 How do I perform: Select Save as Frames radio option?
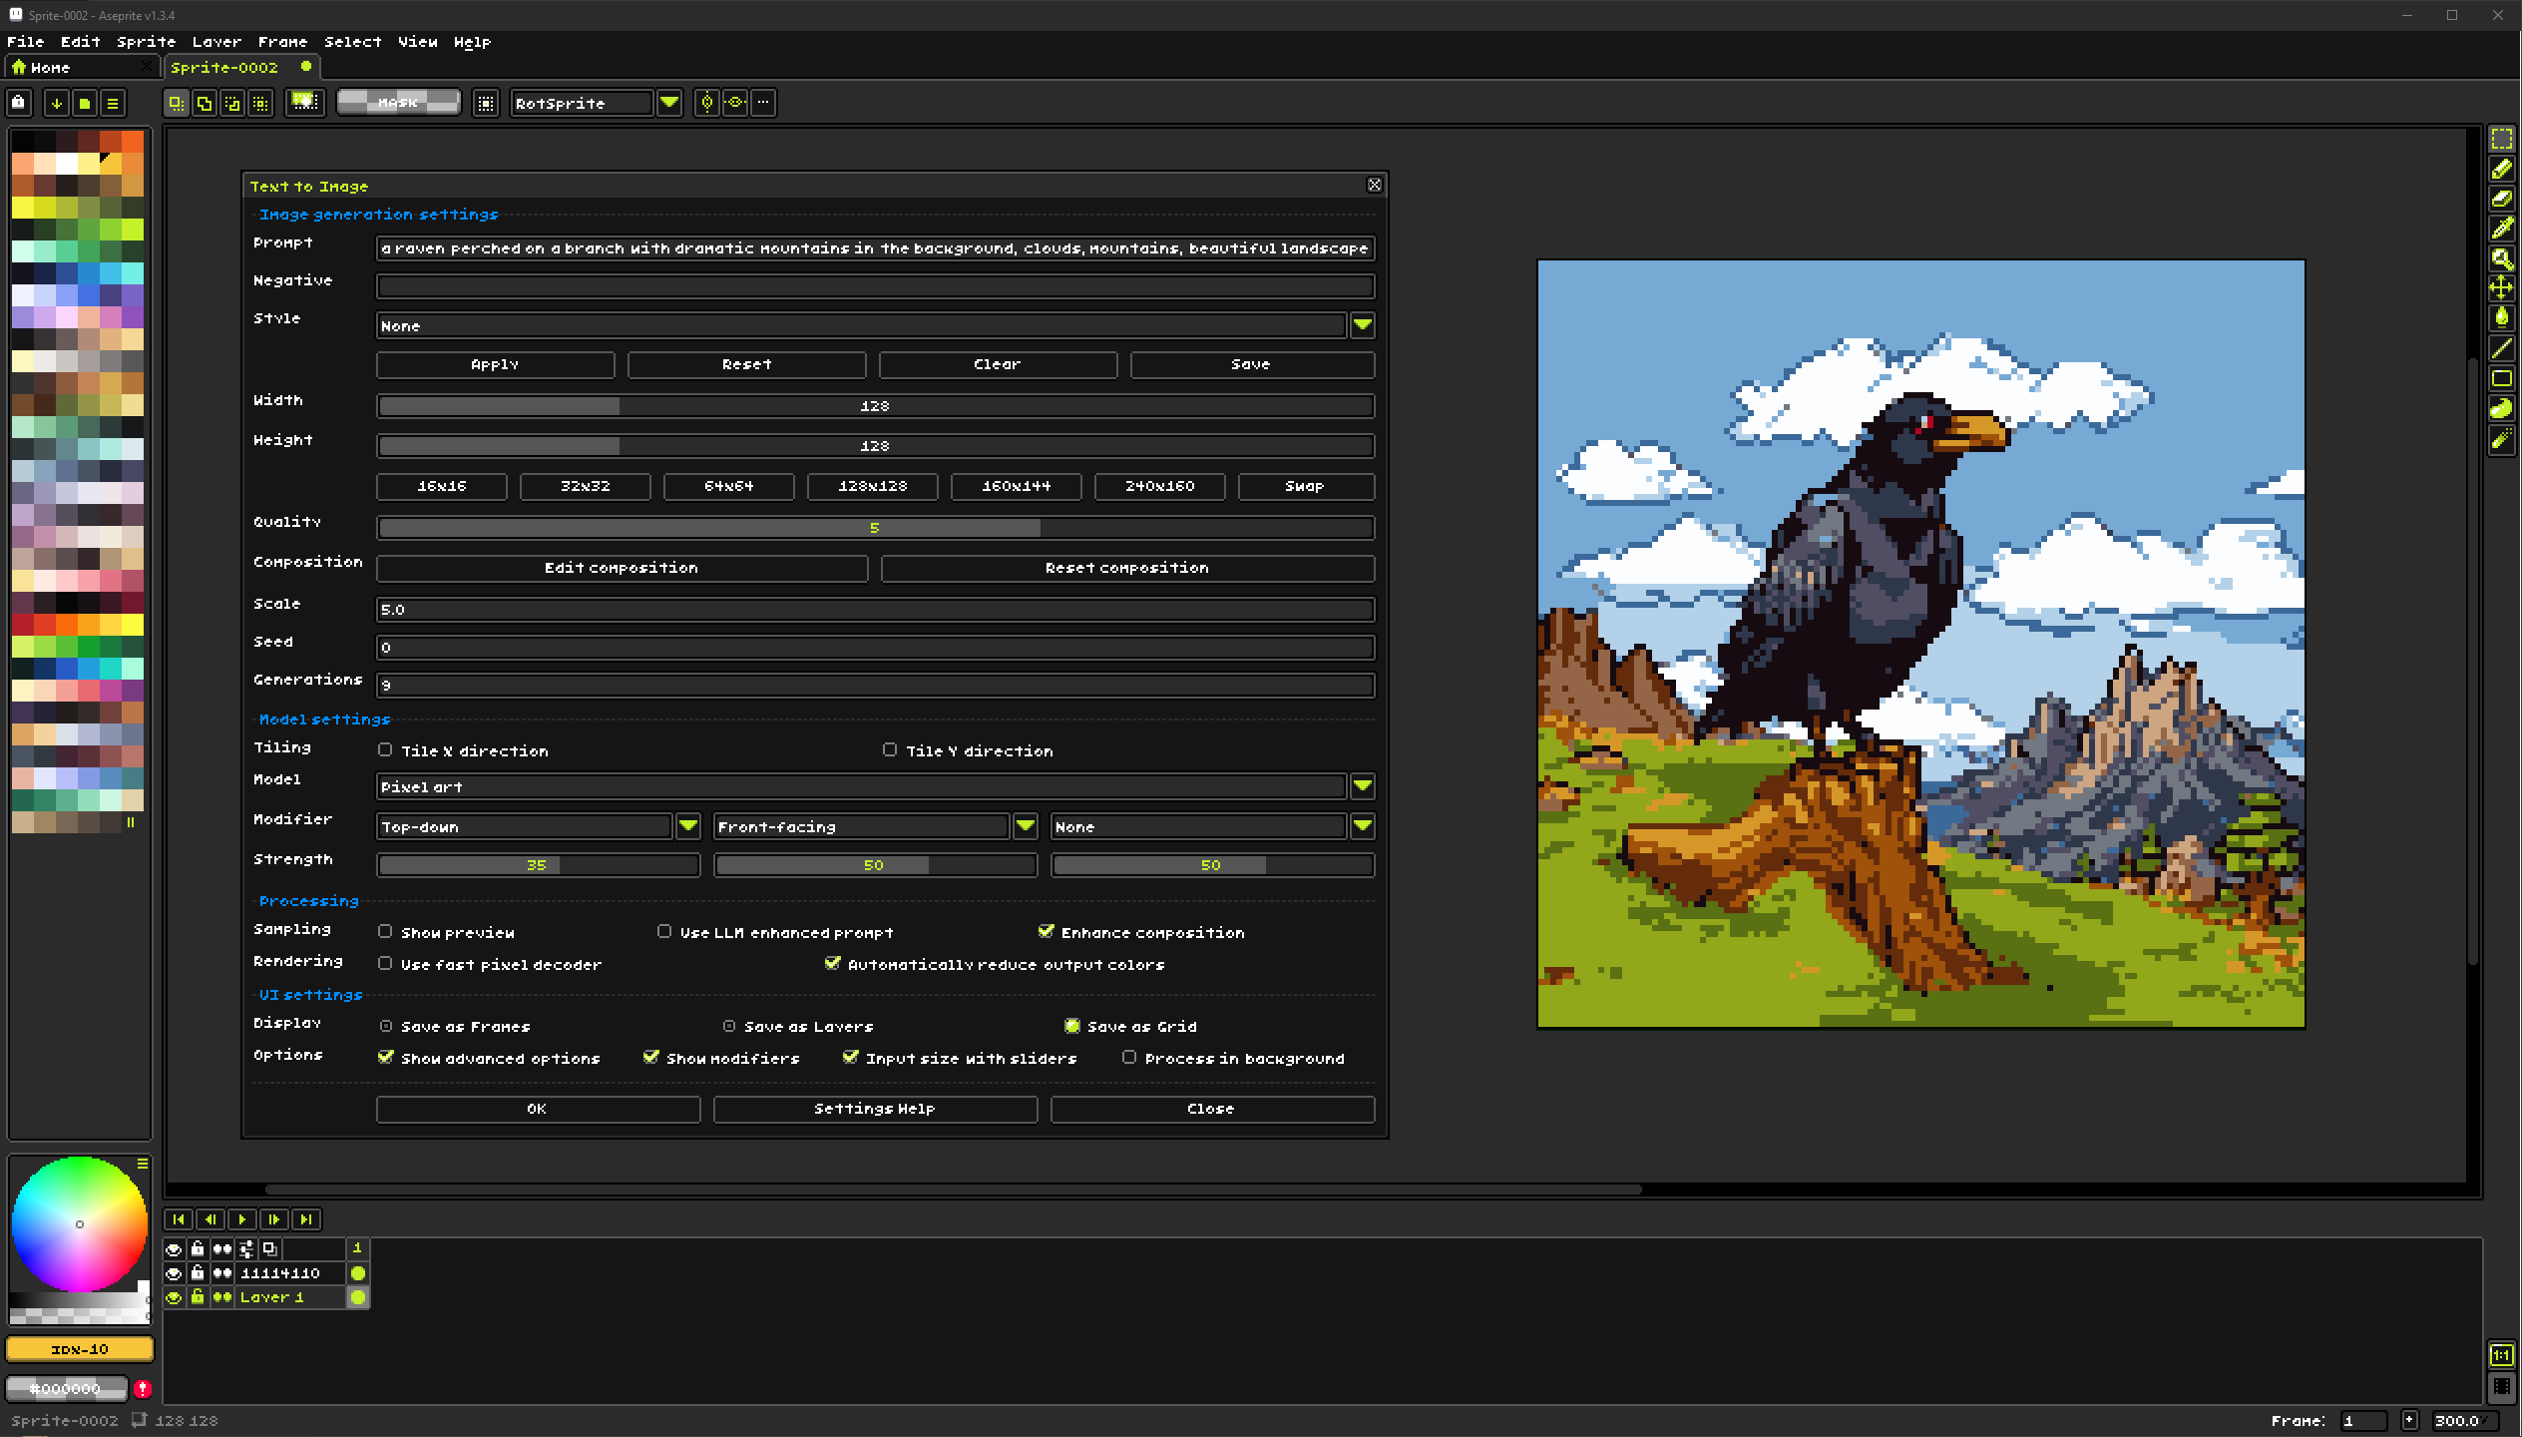click(x=386, y=1026)
